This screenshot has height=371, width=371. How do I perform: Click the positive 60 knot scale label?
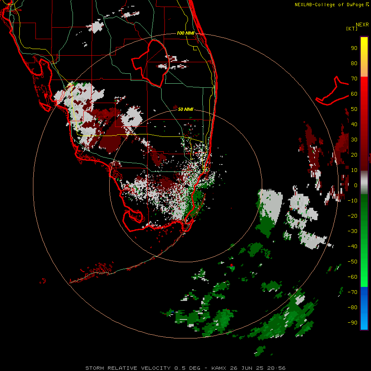(354, 94)
